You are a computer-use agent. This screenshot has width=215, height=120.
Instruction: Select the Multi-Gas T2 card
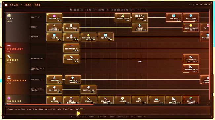89,89
